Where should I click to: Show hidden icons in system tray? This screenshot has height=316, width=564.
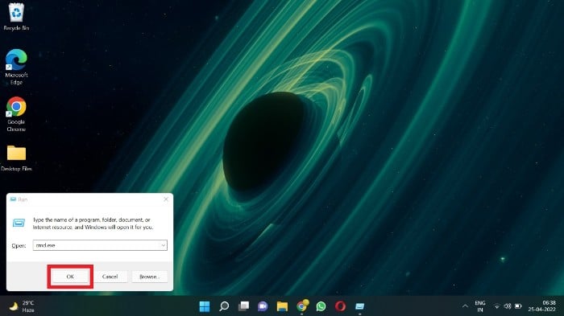click(x=465, y=306)
